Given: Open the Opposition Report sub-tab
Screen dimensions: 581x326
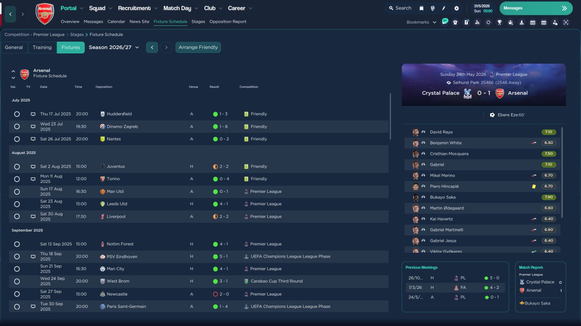Looking at the screenshot, I should tap(228, 22).
